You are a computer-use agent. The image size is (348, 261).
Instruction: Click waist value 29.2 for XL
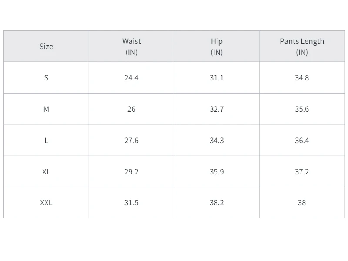tap(131, 172)
